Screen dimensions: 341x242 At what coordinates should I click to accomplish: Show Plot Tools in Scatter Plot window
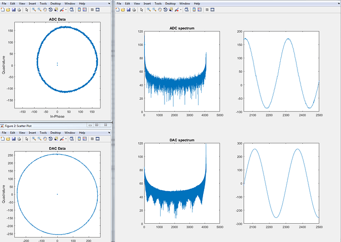point(98,139)
